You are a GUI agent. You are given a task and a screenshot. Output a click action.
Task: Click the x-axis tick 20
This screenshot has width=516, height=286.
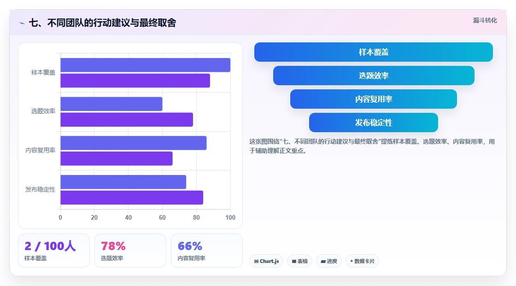[x=94, y=217]
